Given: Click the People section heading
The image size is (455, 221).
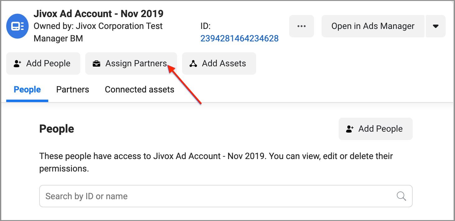Looking at the screenshot, I should (57, 129).
